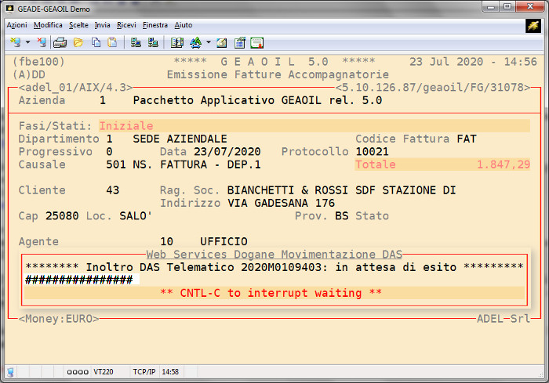This screenshot has width=549, height=383.
Task: Open the Scelte menu
Action: point(78,25)
